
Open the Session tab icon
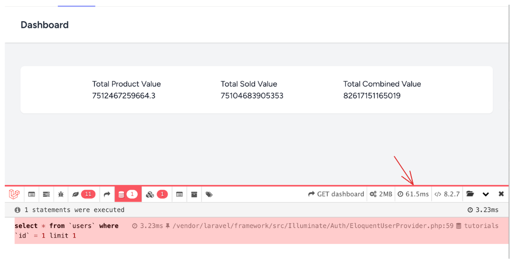tap(179, 194)
